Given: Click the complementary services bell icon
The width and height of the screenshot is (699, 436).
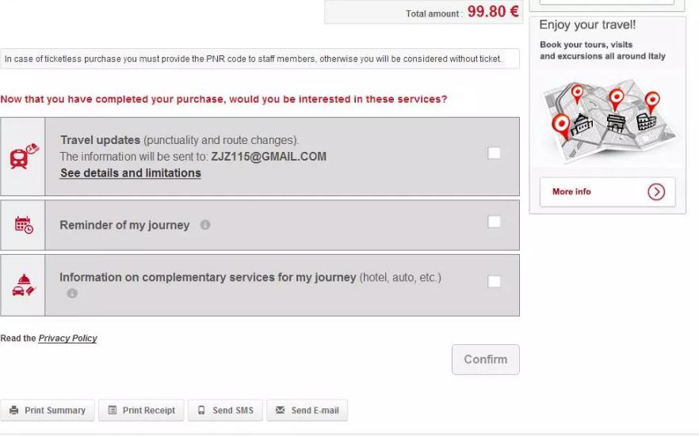Looking at the screenshot, I should [x=23, y=285].
